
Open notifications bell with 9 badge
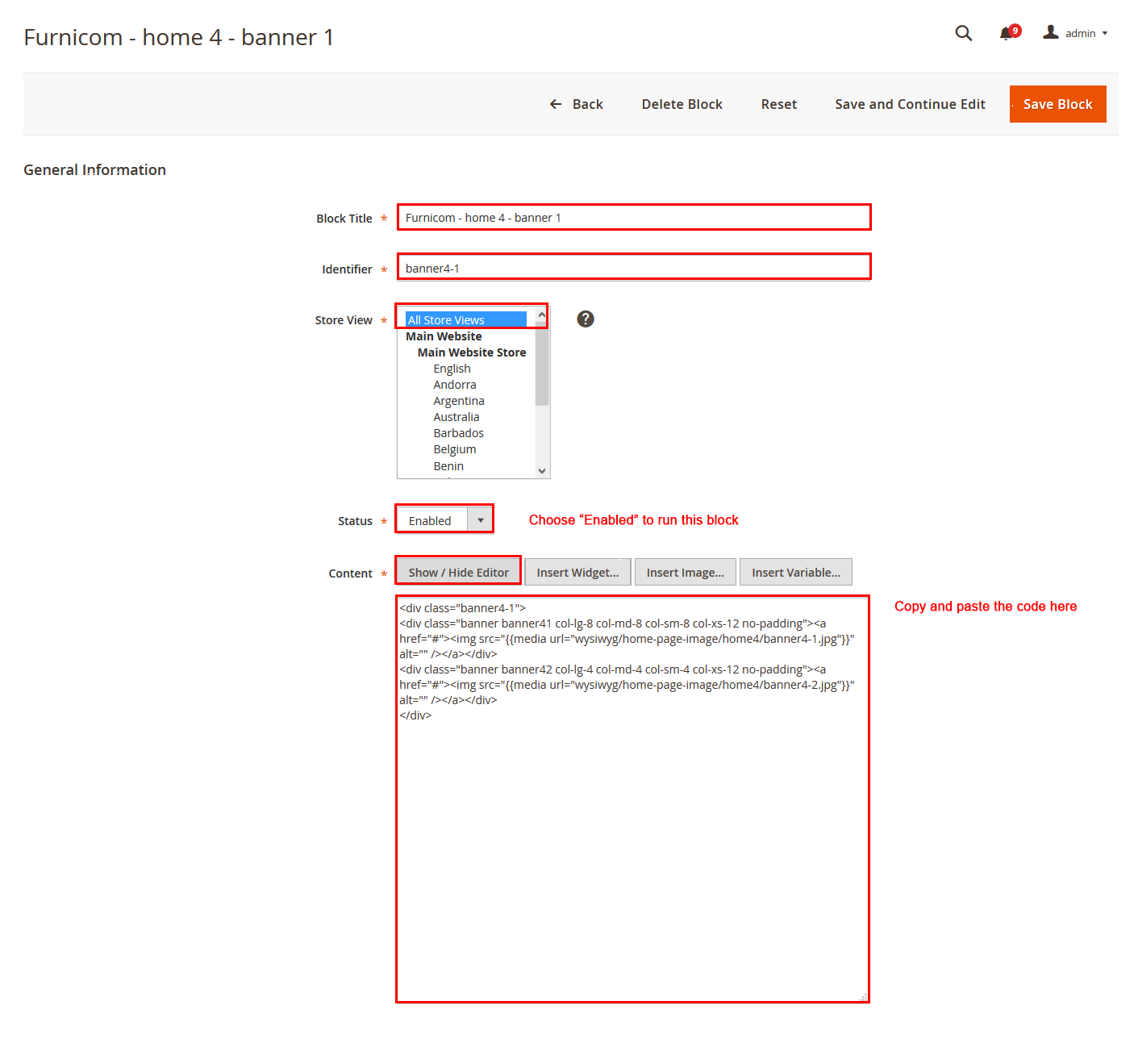(x=1010, y=32)
